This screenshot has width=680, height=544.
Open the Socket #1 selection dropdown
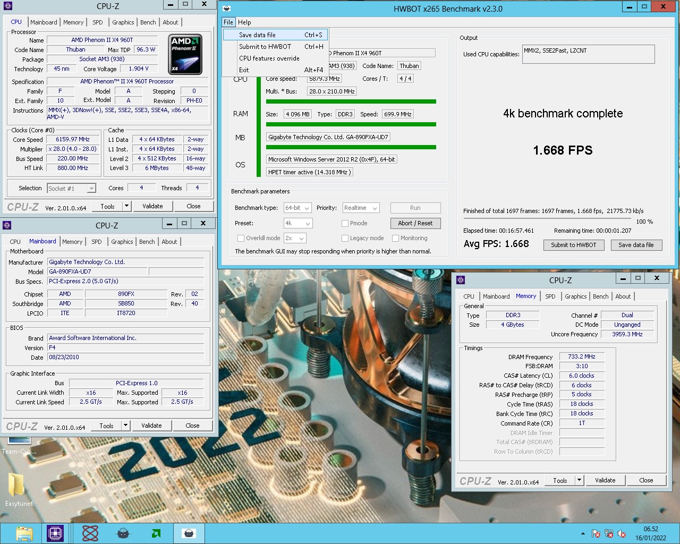pyautogui.click(x=71, y=188)
